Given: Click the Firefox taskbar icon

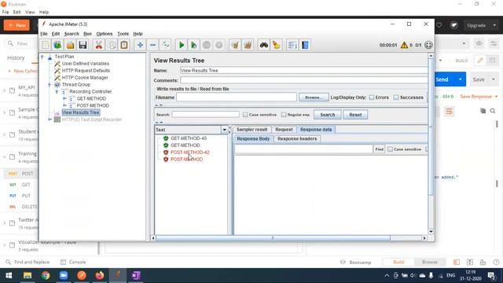Looking at the screenshot, I should pyautogui.click(x=100, y=275).
